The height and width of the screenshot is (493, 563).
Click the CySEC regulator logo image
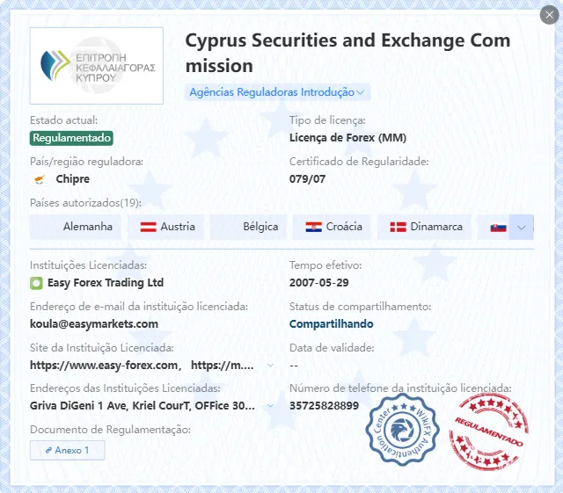pyautogui.click(x=96, y=66)
